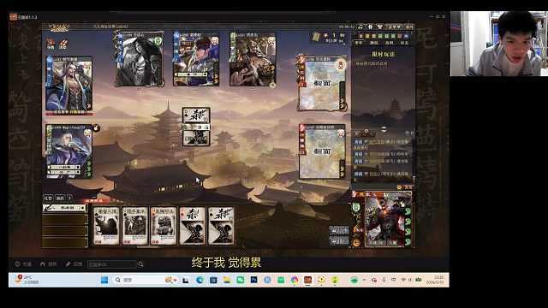548x308 pixels.
Task: Expand the 菜单 dropdown menu
Action: pos(394,27)
